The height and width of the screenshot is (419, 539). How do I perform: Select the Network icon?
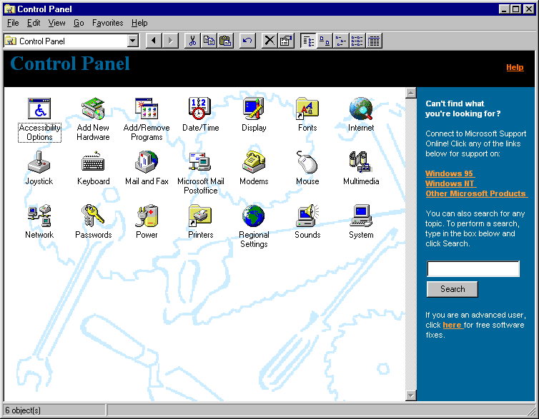39,216
